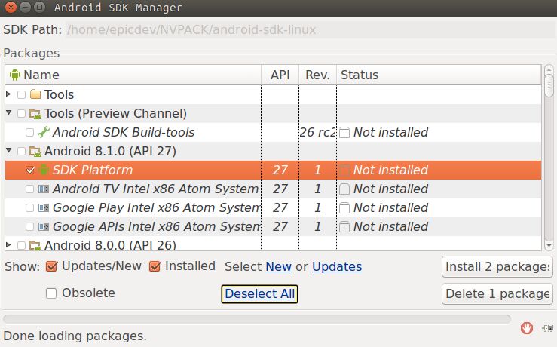Uncheck the SDK Platform checkbox
557x347 pixels.
(x=30, y=170)
